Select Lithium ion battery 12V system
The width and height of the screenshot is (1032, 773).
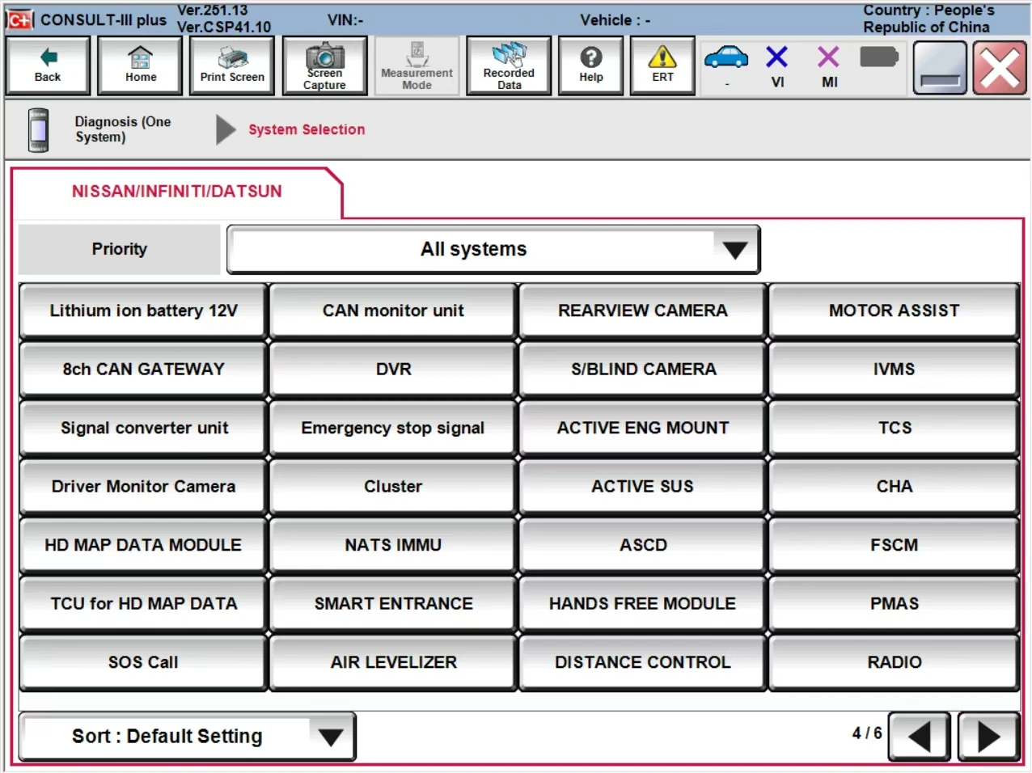(143, 310)
